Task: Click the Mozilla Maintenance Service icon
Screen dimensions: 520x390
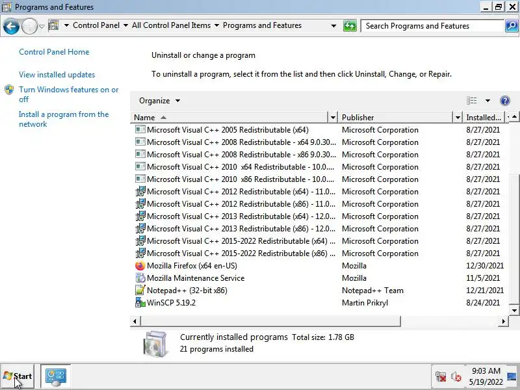Action: (x=140, y=278)
